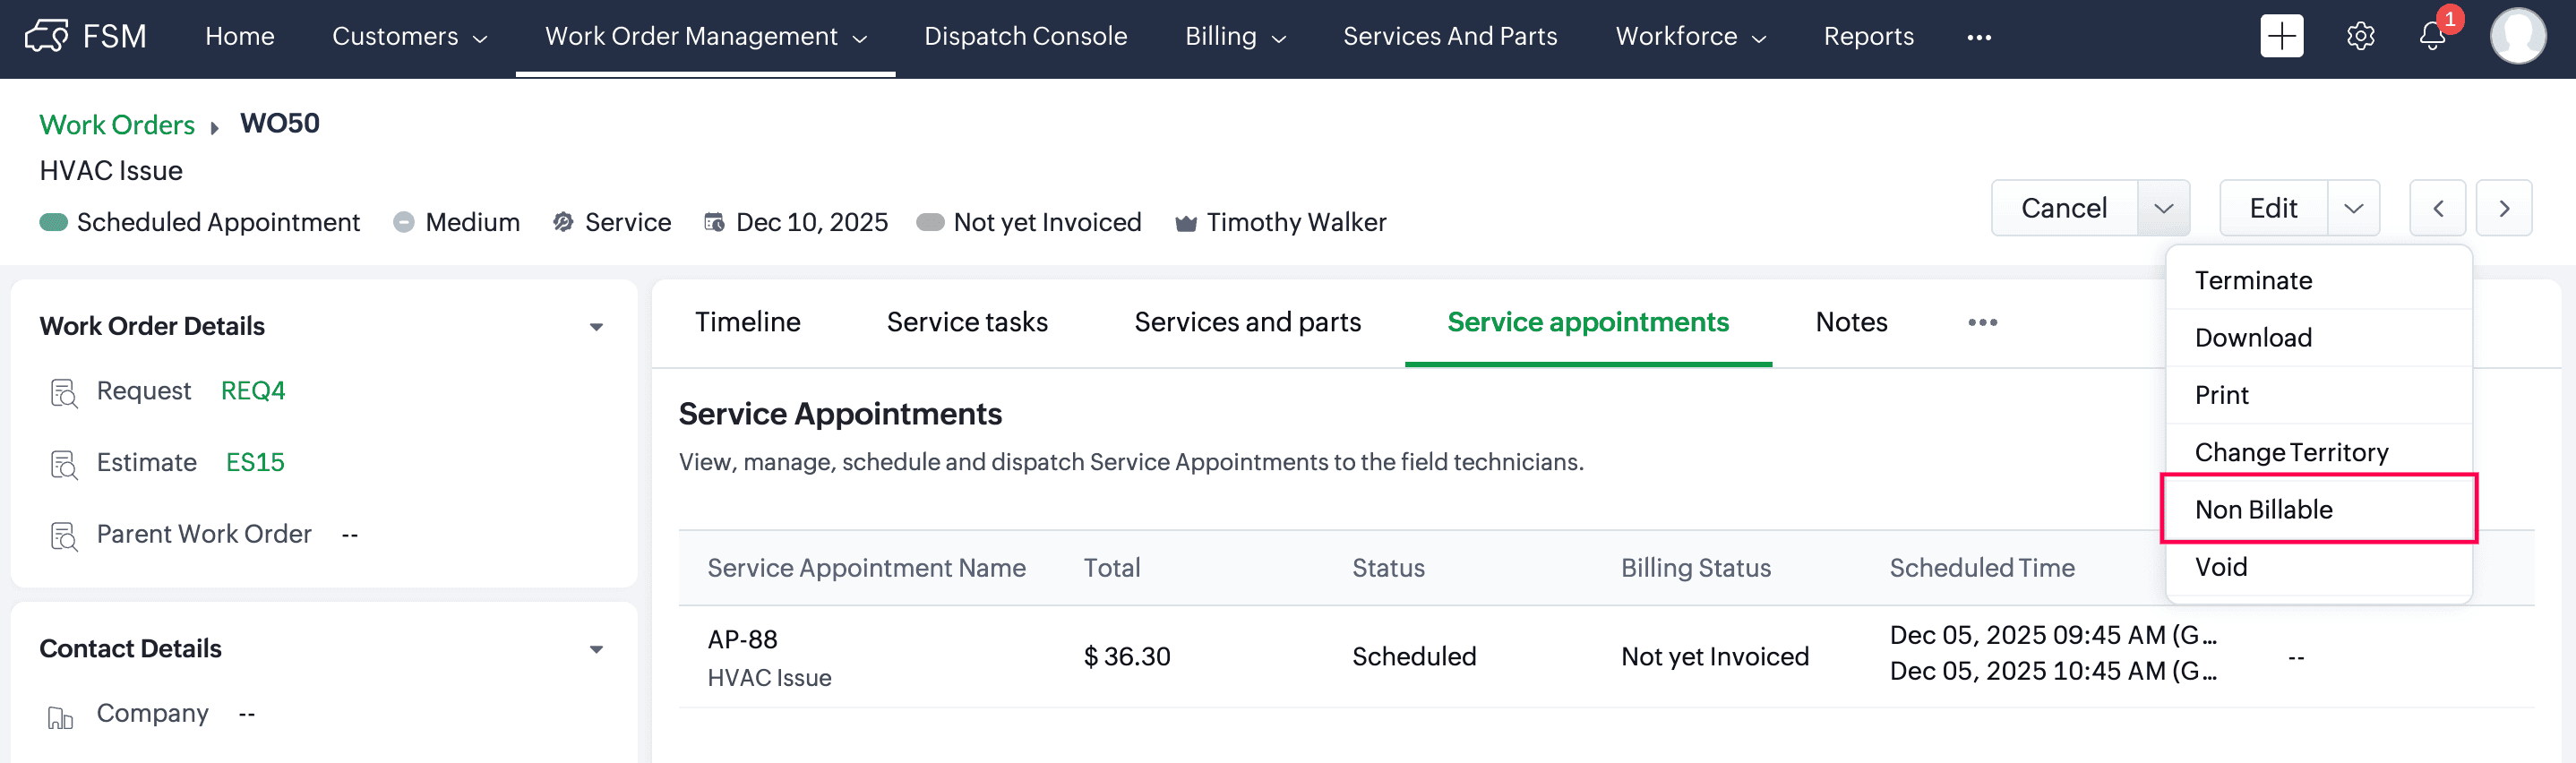The height and width of the screenshot is (763, 2576).
Task: Click the FSM van logo icon
Action: (46, 36)
